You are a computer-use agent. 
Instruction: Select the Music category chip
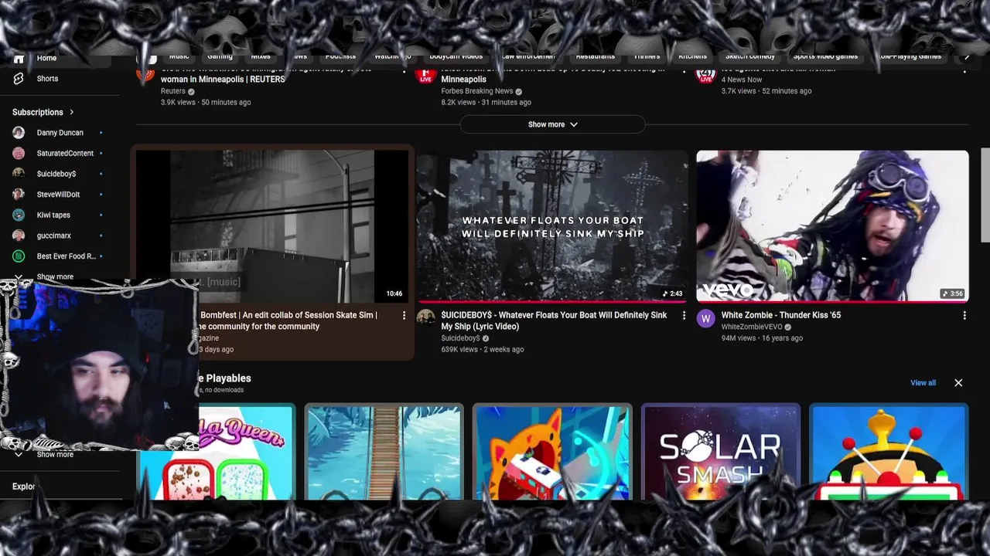(179, 56)
